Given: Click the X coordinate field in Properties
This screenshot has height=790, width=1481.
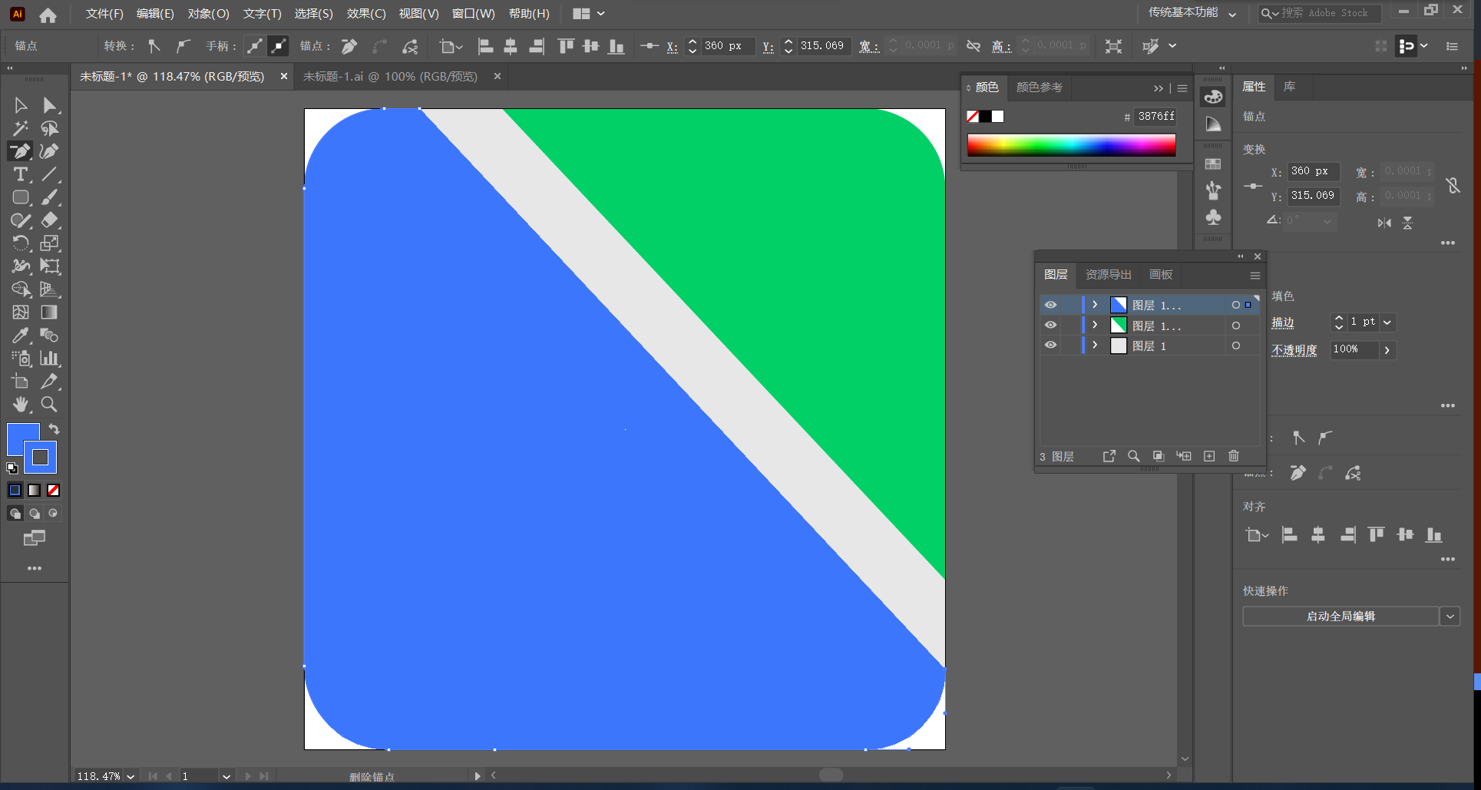Looking at the screenshot, I should 1313,171.
